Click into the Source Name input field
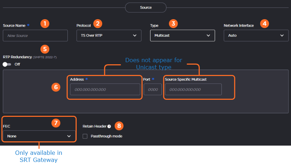This screenshot has height=163, width=291. 35,36
